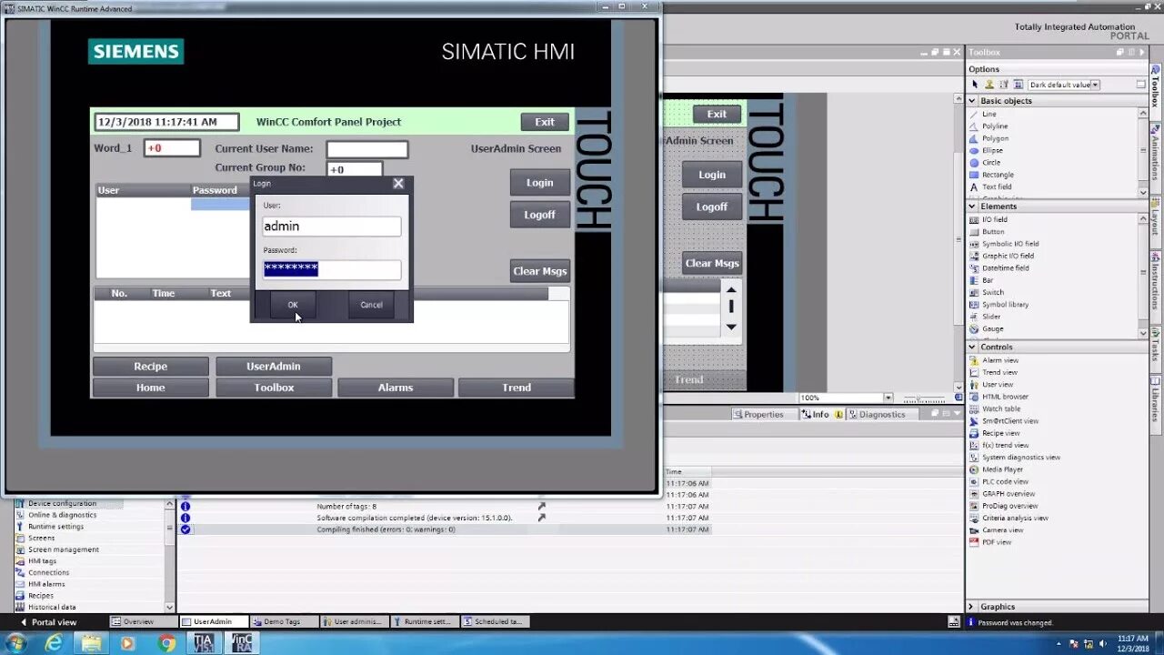Switch to Portal view

coord(48,622)
